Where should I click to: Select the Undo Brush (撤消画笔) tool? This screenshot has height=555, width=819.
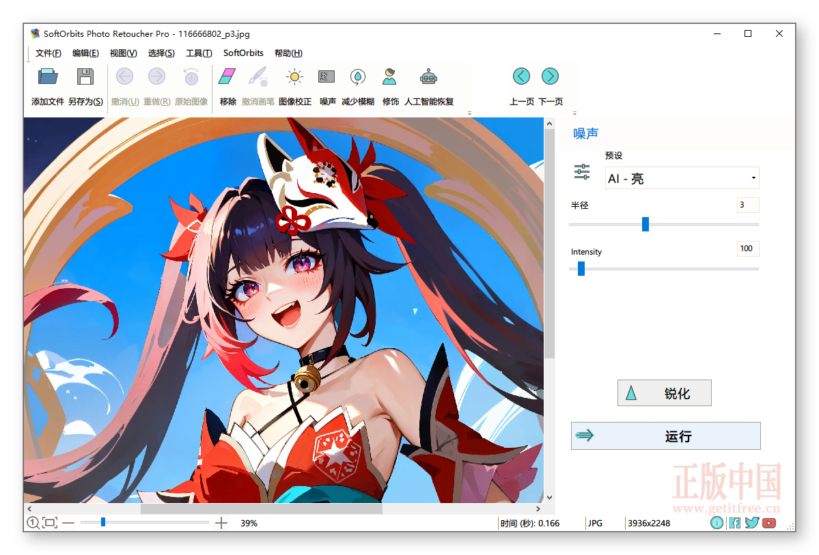[x=258, y=76]
